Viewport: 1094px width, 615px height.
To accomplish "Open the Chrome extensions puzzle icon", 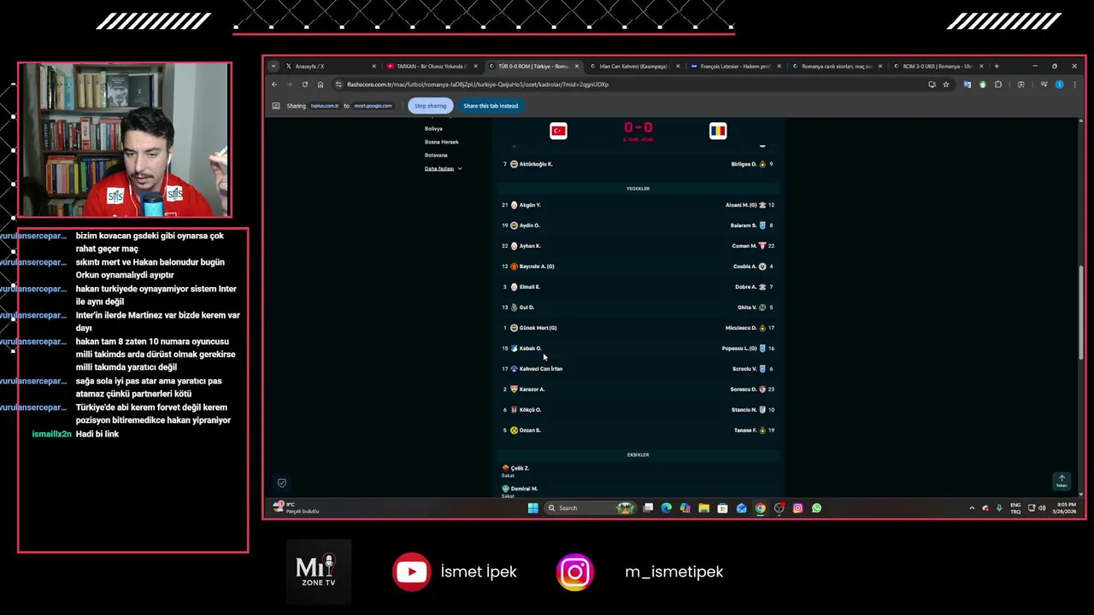I will point(998,85).
